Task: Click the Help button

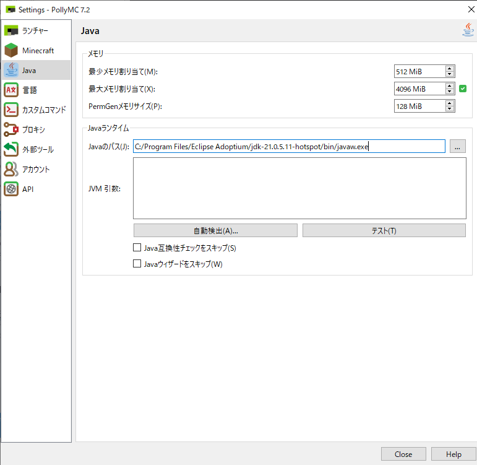Action: pyautogui.click(x=453, y=454)
